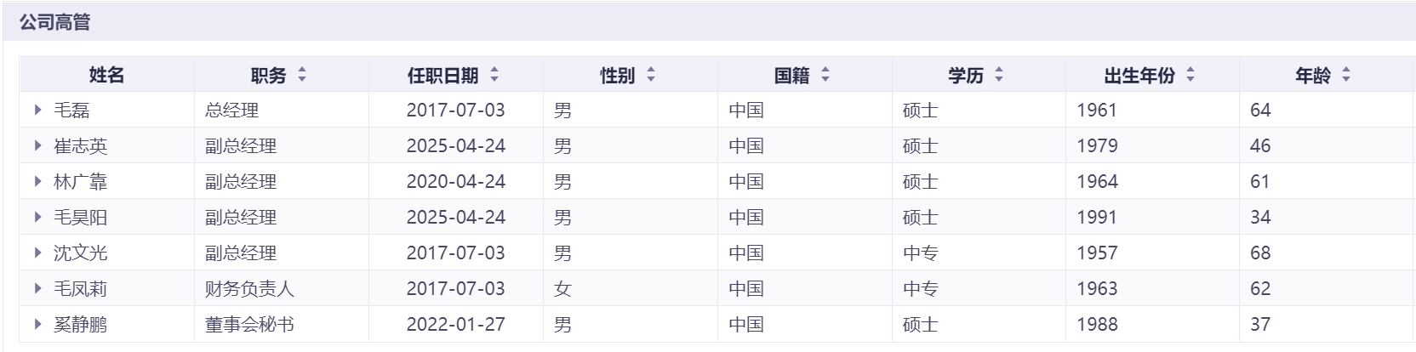
Task: Sort table by 年龄 column
Action: 1346,76
